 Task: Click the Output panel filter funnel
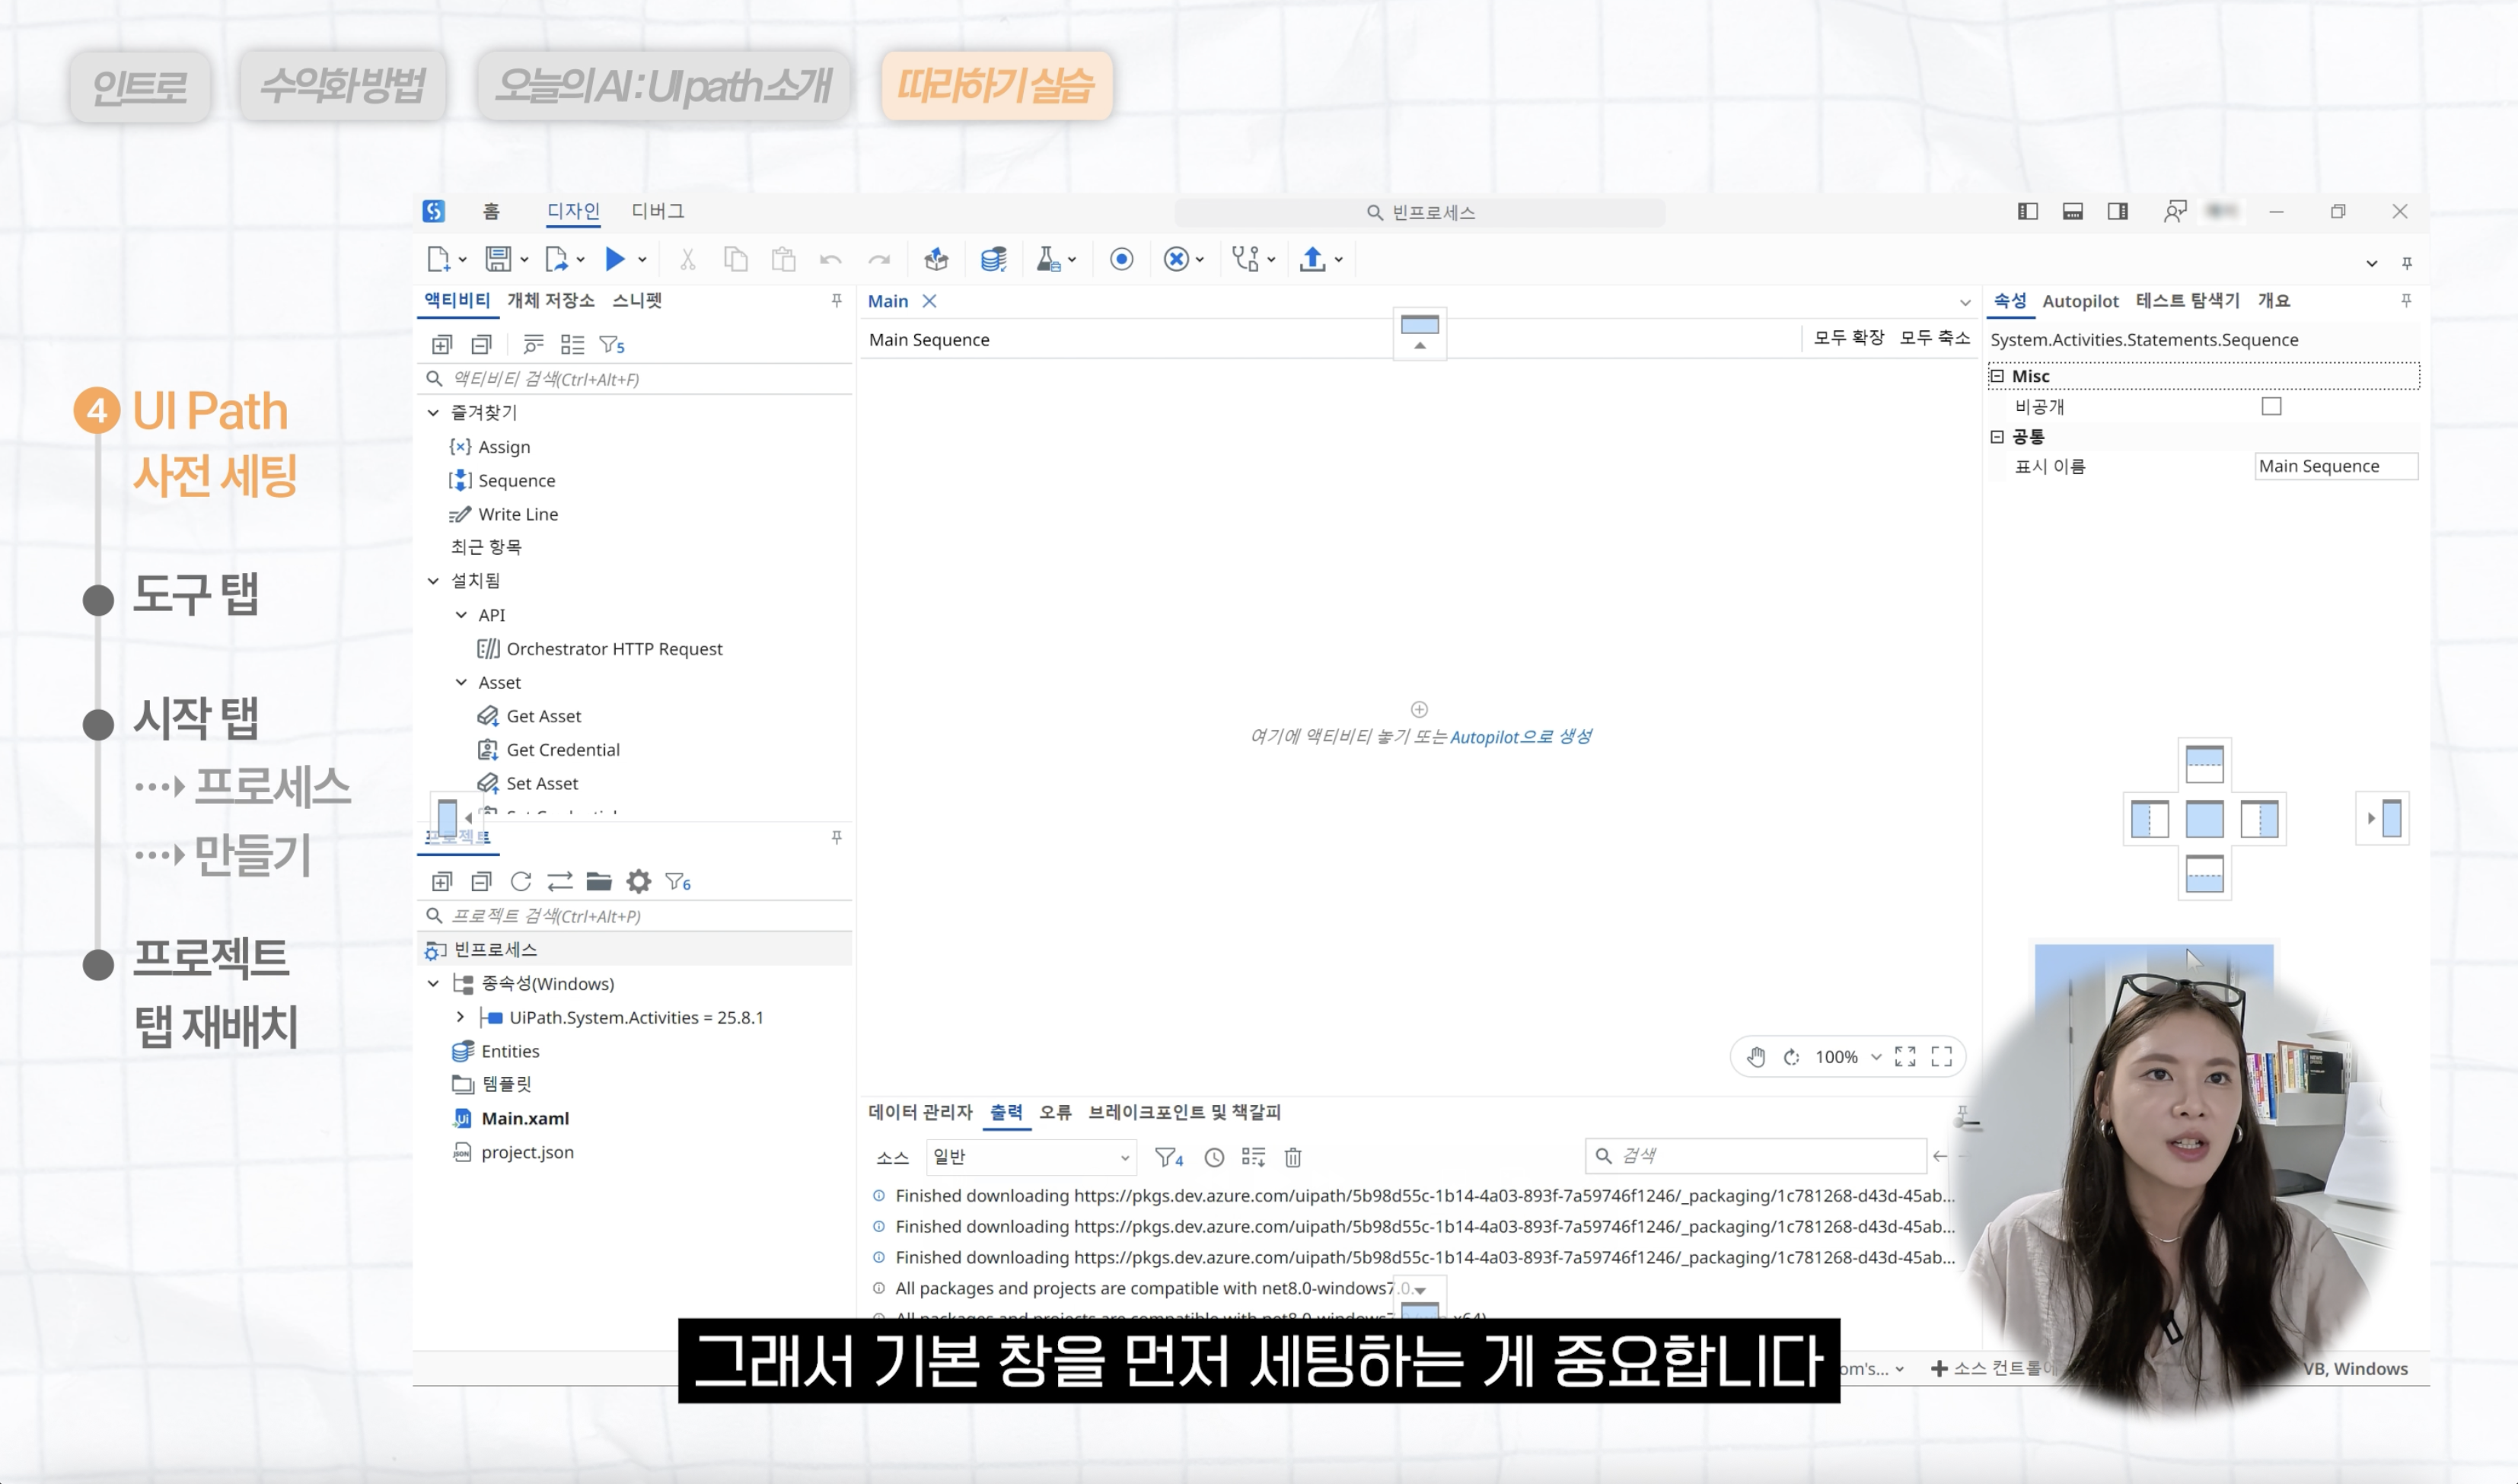click(1169, 1158)
